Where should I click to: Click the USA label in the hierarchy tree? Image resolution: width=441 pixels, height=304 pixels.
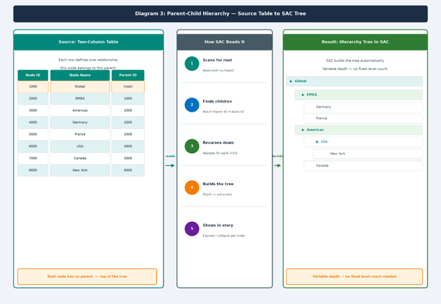[324, 142]
